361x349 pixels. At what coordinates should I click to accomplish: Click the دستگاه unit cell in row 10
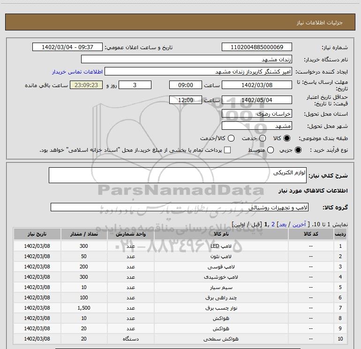click(x=130, y=339)
